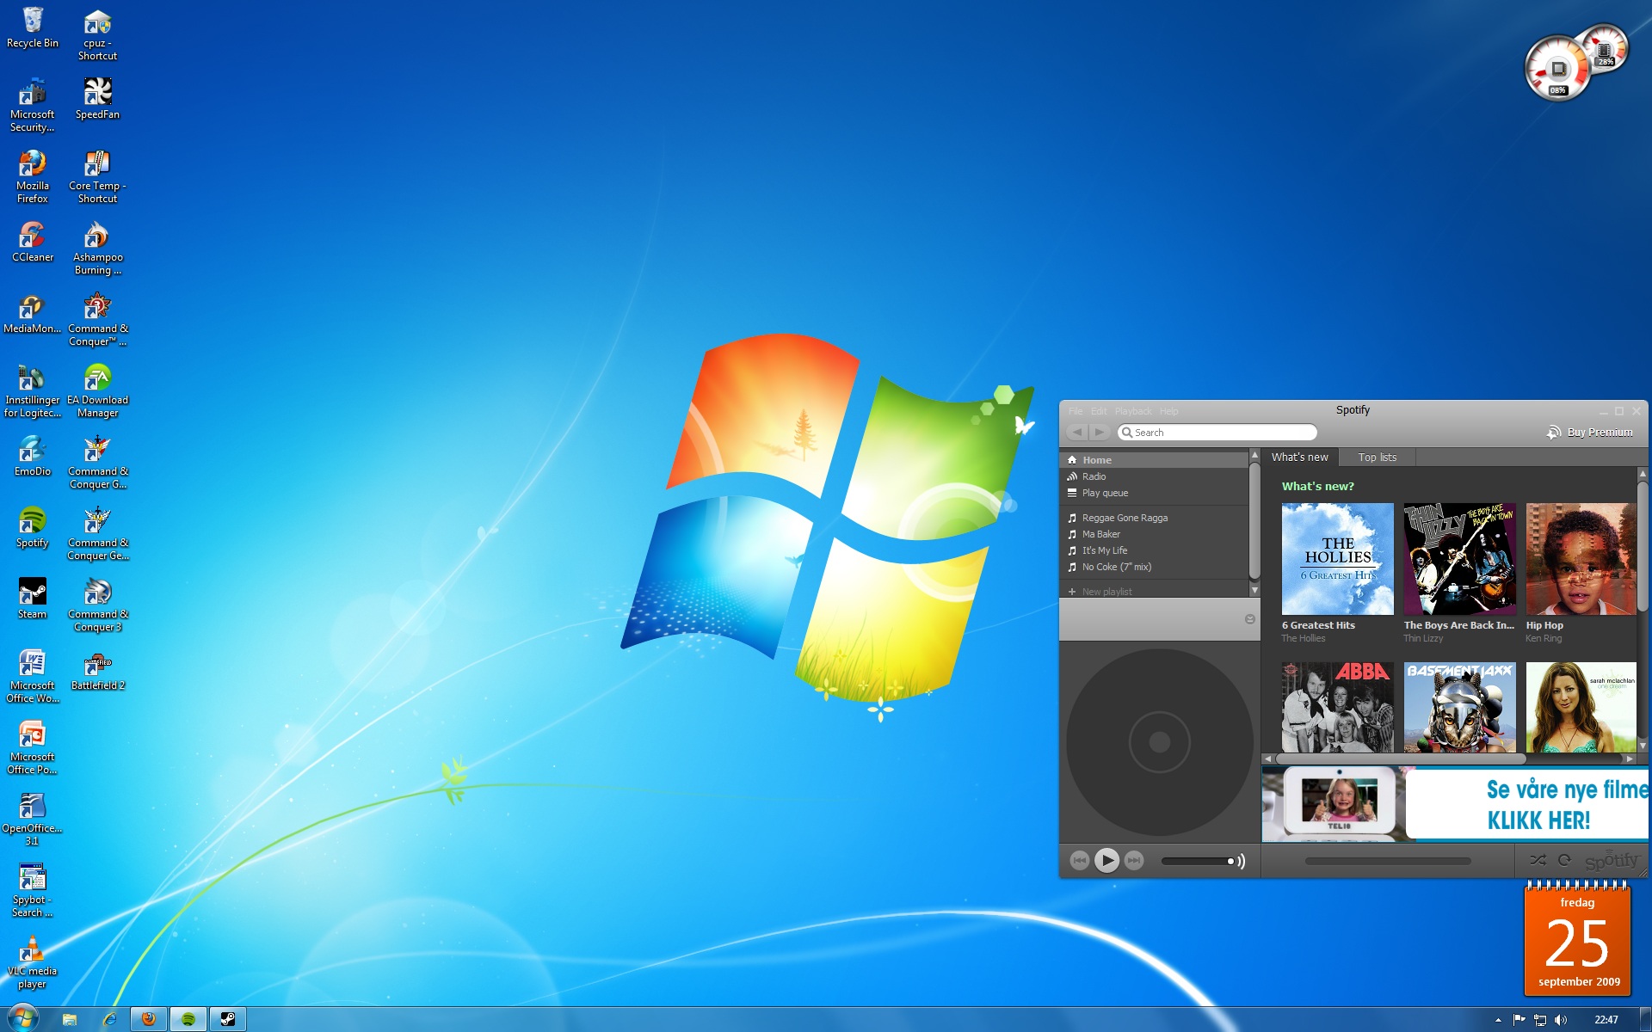Open the Playback menu
This screenshot has width=1652, height=1032.
tap(1132, 411)
